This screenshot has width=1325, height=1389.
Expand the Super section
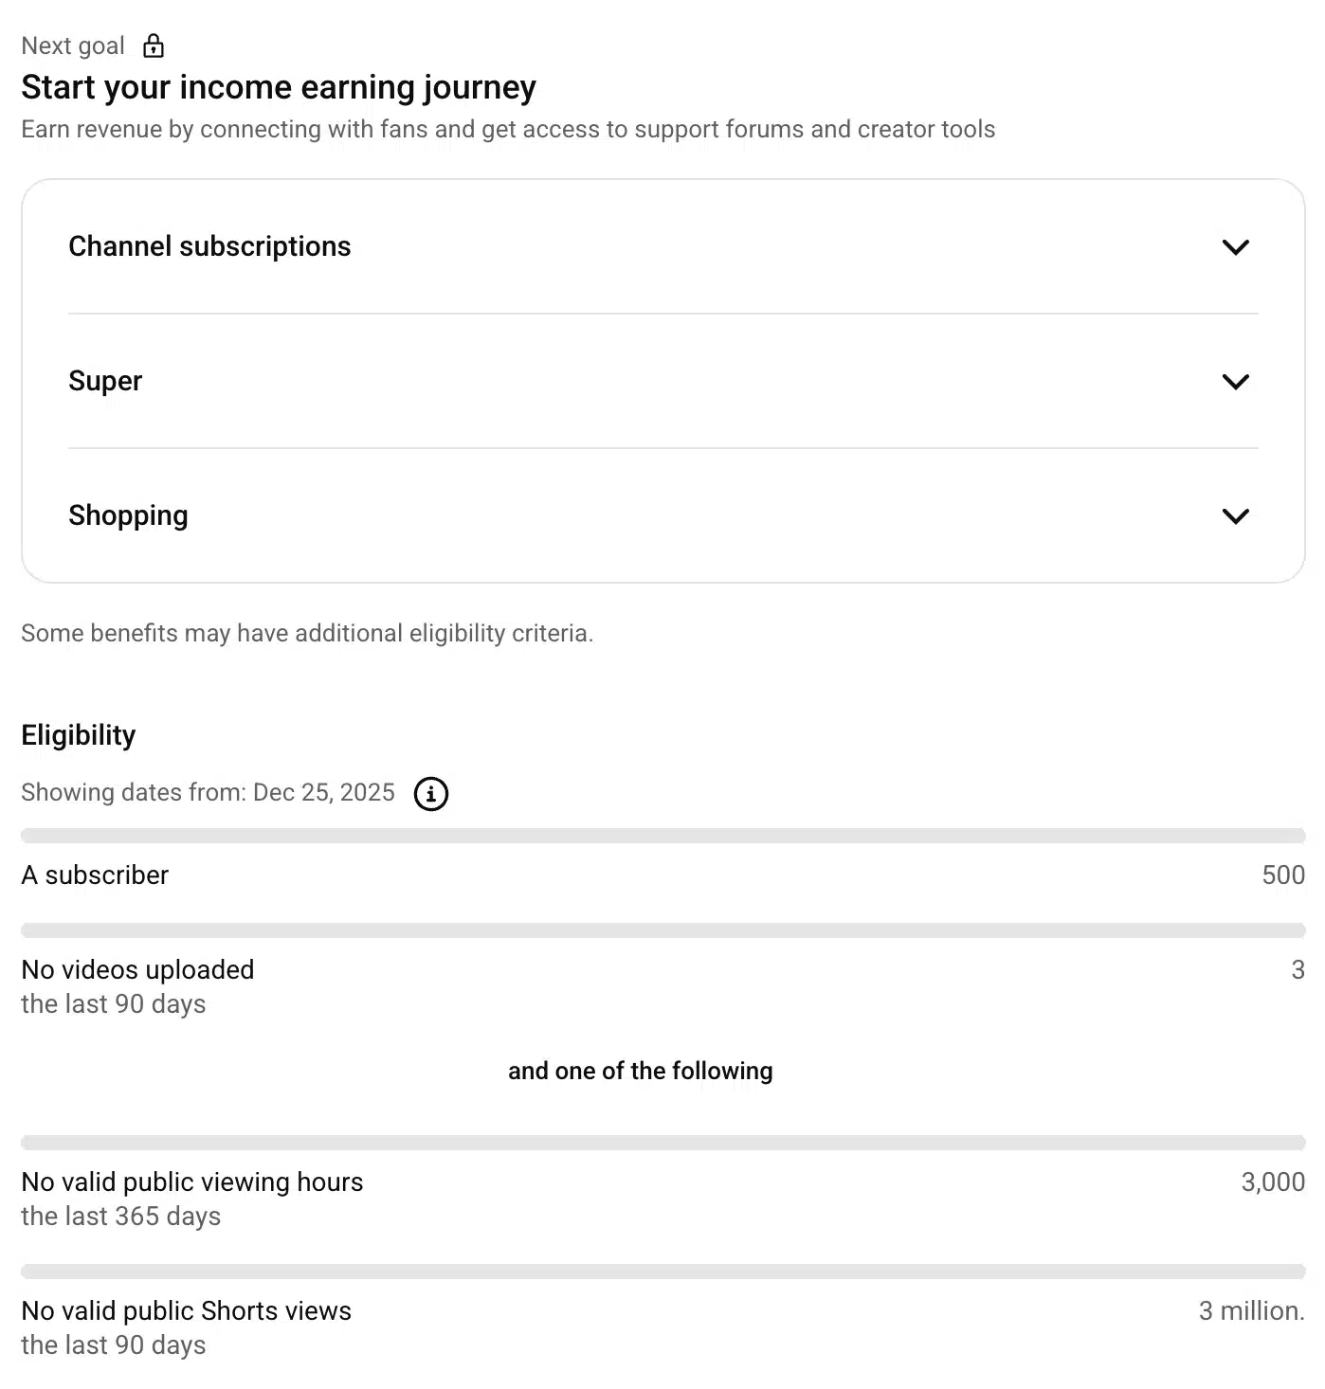[x=104, y=381]
